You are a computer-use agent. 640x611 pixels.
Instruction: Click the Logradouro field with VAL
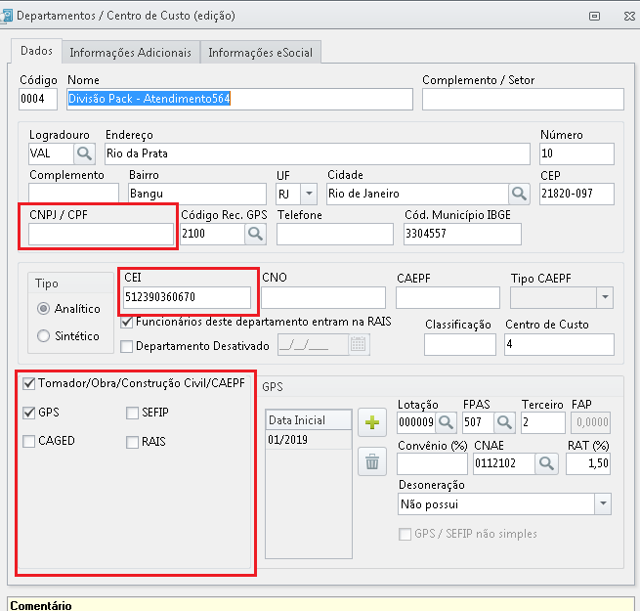(51, 153)
